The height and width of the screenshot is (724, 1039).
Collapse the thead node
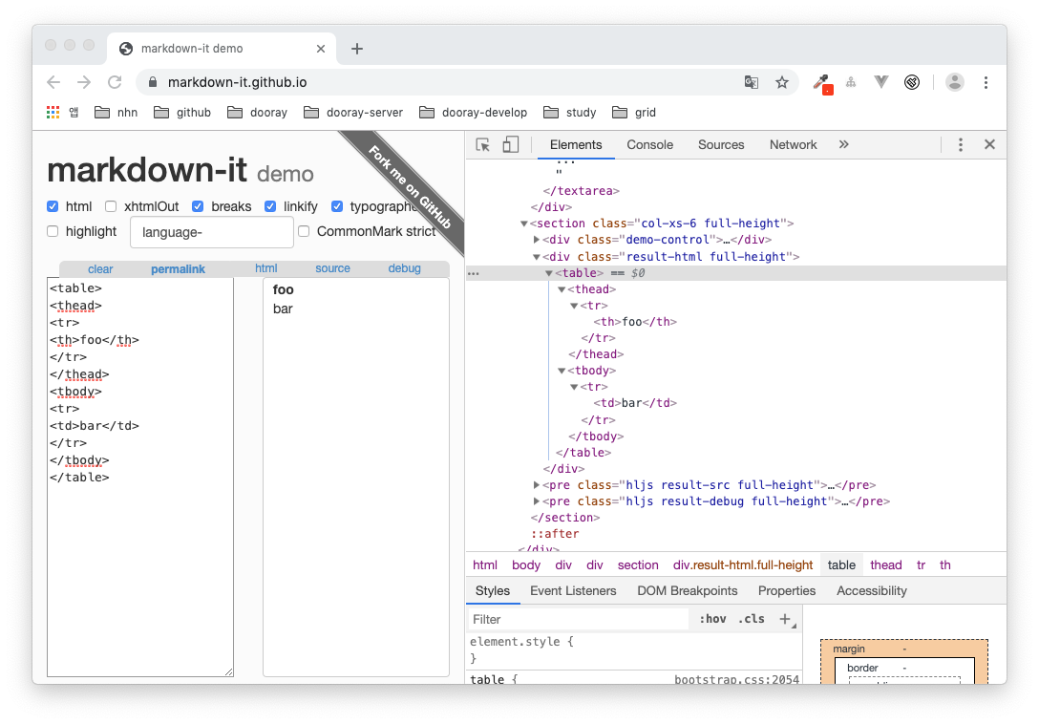(562, 289)
